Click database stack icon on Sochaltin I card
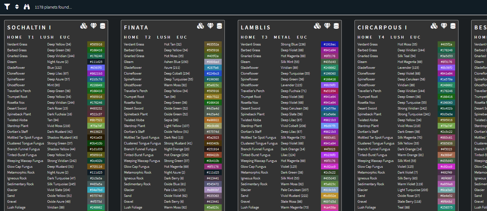The width and height of the screenshot is (487, 211). pyautogui.click(x=103, y=26)
